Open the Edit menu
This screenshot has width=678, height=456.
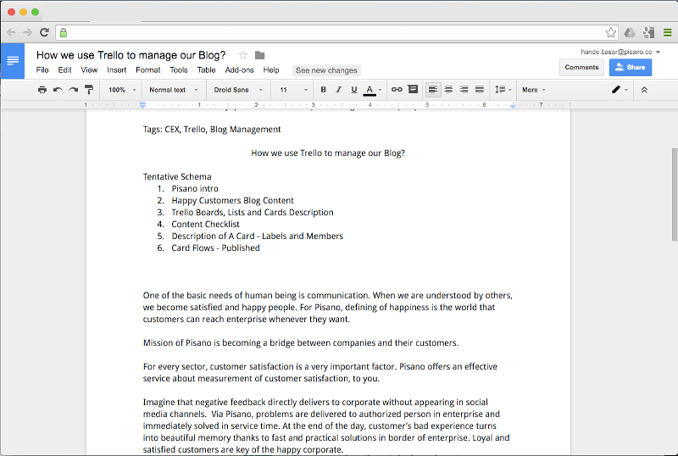coord(64,70)
